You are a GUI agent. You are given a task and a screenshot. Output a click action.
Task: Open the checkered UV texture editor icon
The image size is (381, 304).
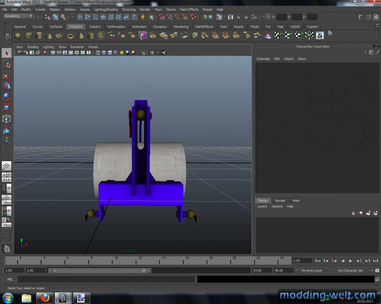320,35
